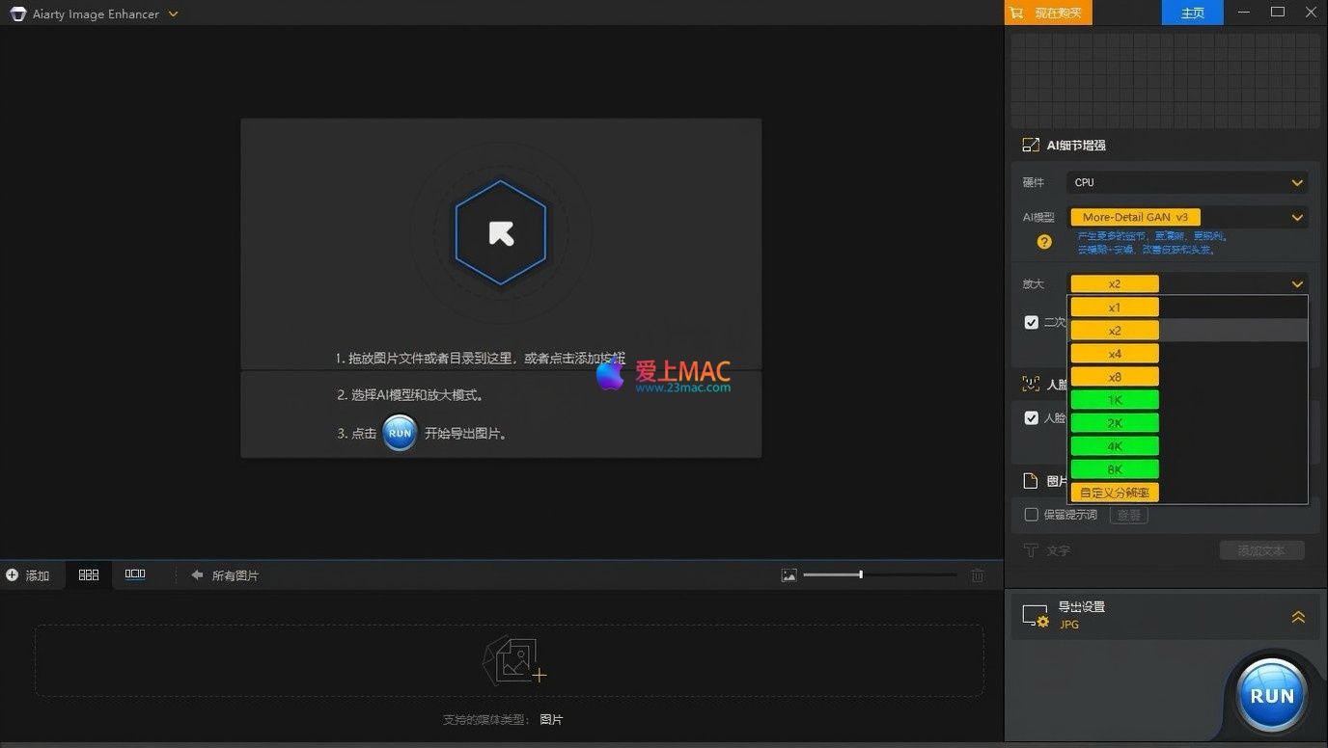Enable the 保留提示词 checkbox
Viewport: 1328px width, 748px height.
pos(1032,515)
